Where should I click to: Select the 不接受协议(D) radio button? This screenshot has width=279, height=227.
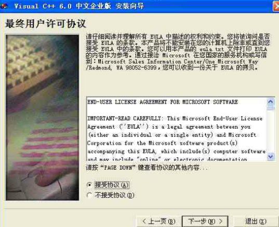point(89,195)
